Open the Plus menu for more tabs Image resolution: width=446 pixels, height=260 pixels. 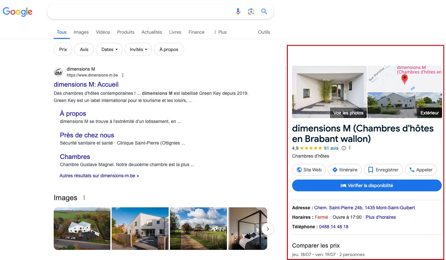(220, 32)
